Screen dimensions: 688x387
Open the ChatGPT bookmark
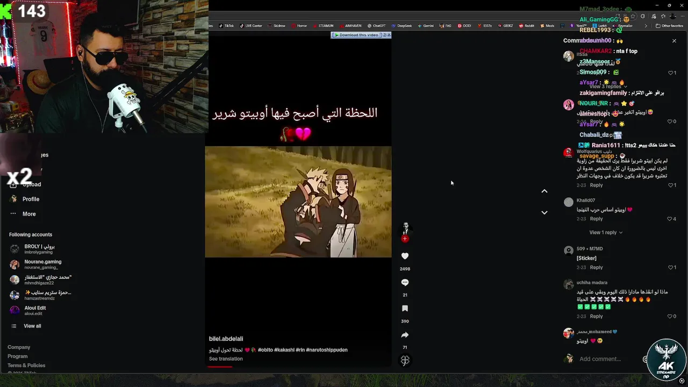(x=377, y=26)
